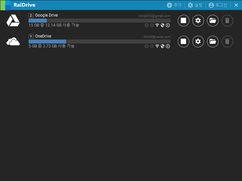Click the Google Drive trash delete icon
Viewport: 242px width, 181px height.
tap(227, 20)
